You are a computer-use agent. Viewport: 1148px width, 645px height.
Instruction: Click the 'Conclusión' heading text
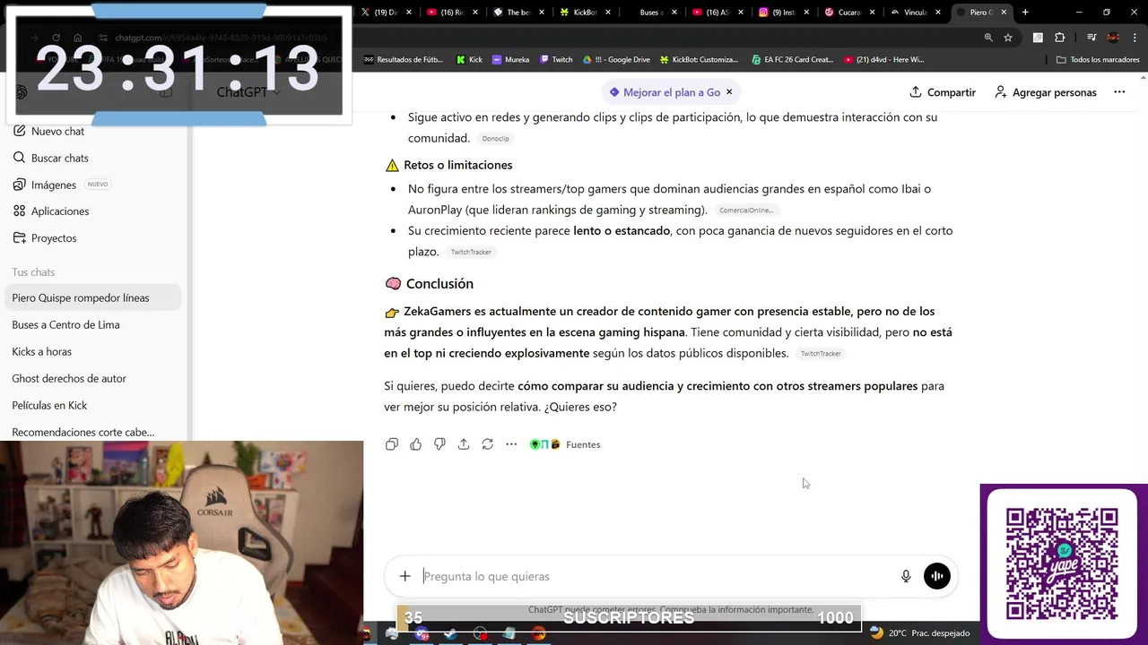pos(439,284)
